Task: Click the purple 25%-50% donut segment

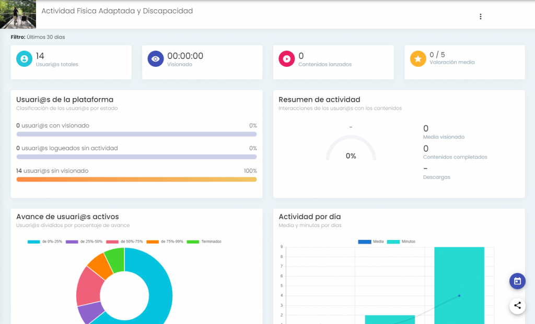Action: click(x=91, y=311)
